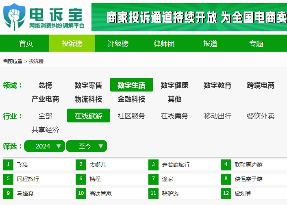Click the green rank badge 2
The image size is (287, 205).
pyautogui.click(x=81, y=165)
